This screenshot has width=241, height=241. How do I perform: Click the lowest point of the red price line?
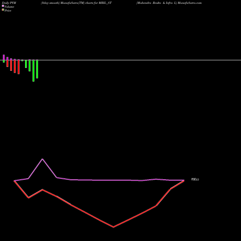pos(113,227)
